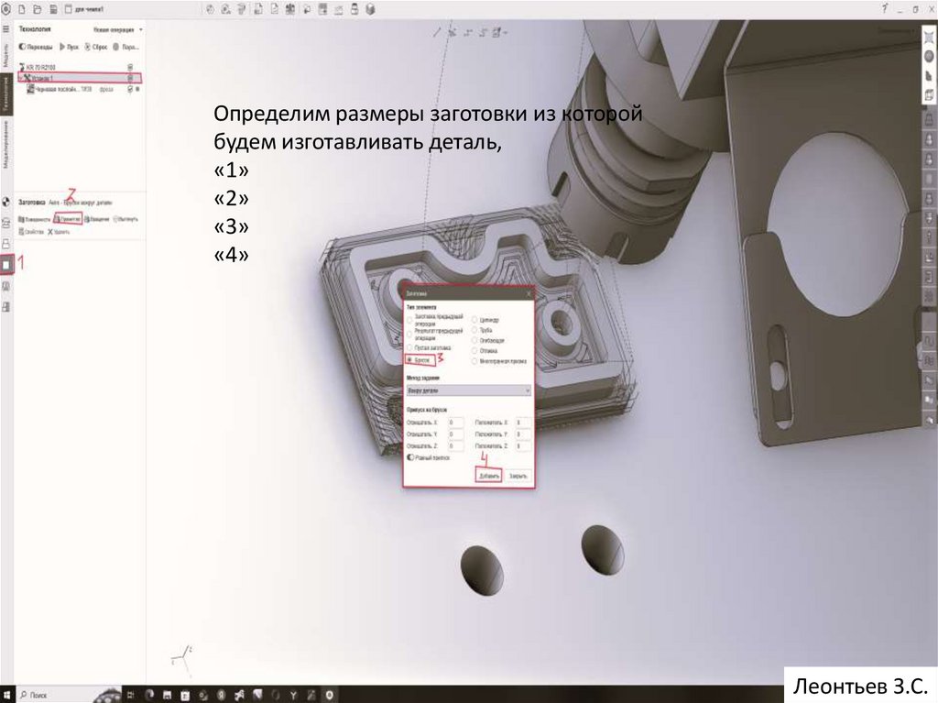Open a project via the folder icon
This screenshot has width=938, height=703.
click(x=37, y=9)
